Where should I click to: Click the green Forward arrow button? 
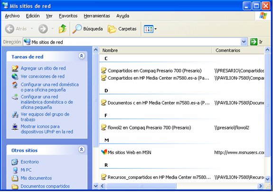[x=43, y=29]
